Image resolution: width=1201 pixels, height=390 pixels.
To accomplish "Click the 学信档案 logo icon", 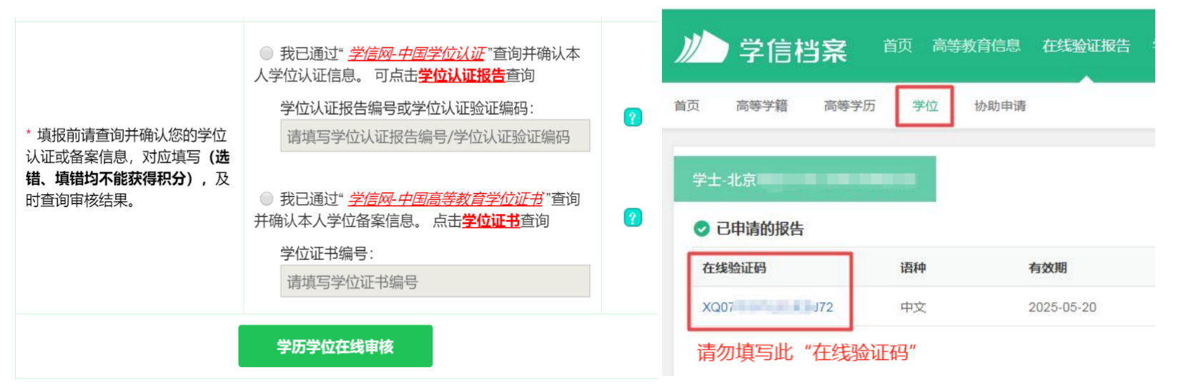I will click(701, 48).
